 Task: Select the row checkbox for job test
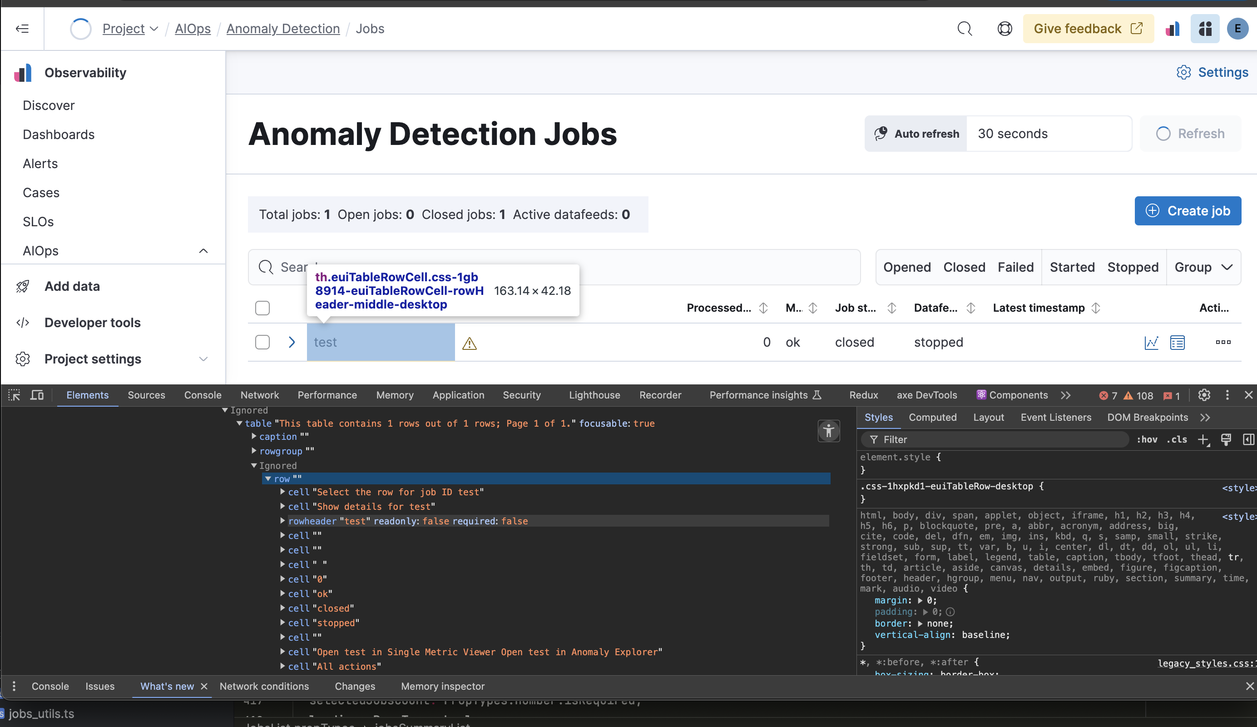pyautogui.click(x=262, y=342)
